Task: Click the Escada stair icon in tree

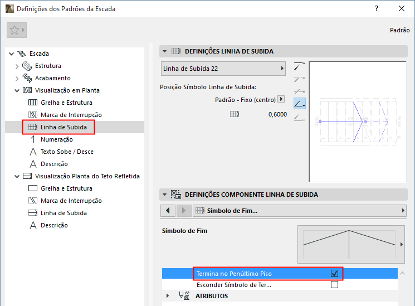Action: coord(22,54)
